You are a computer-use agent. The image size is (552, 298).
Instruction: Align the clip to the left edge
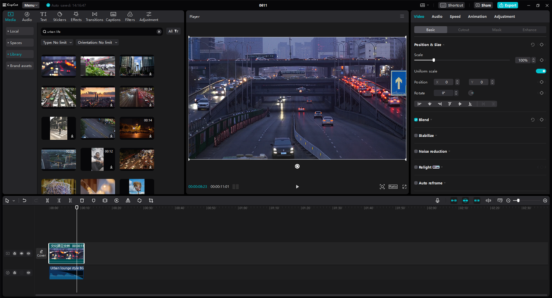(x=419, y=104)
